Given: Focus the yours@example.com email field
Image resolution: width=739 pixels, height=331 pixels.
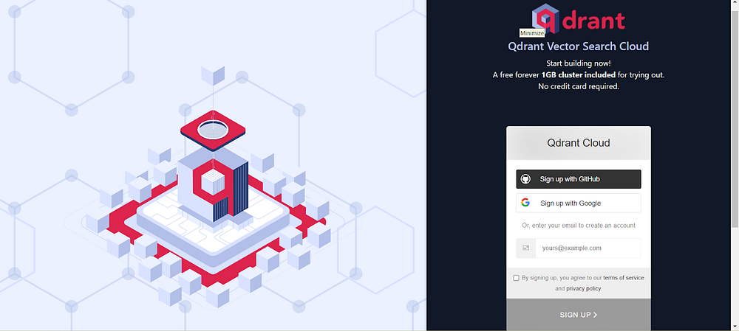Looking at the screenshot, I should coord(588,248).
